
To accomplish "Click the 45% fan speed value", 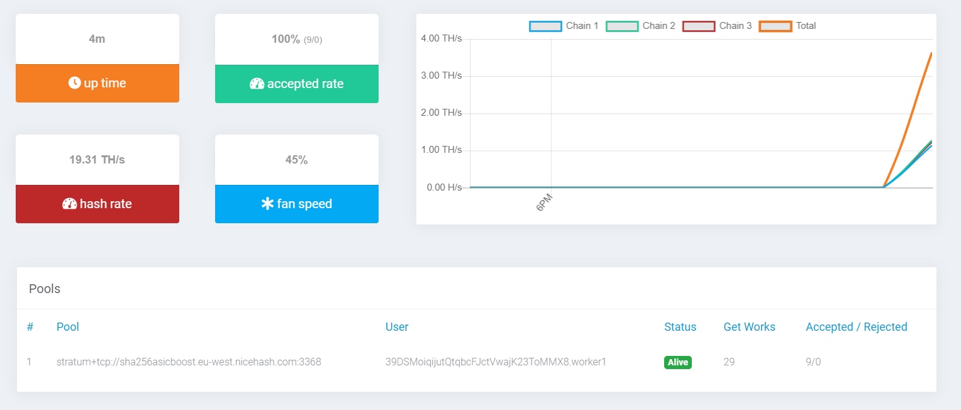I will 296,160.
